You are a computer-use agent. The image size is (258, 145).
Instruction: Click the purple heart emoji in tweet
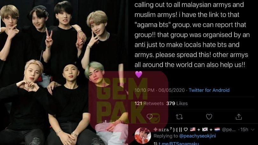click(139, 74)
